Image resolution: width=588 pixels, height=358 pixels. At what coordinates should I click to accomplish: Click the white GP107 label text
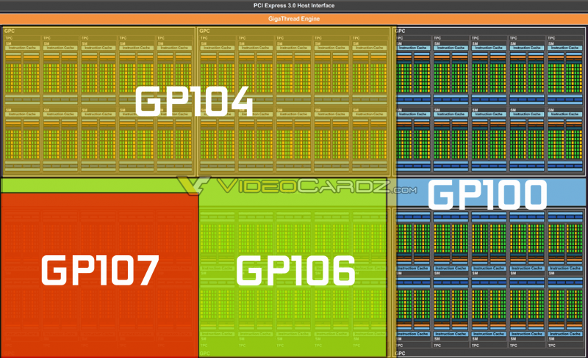tap(99, 271)
